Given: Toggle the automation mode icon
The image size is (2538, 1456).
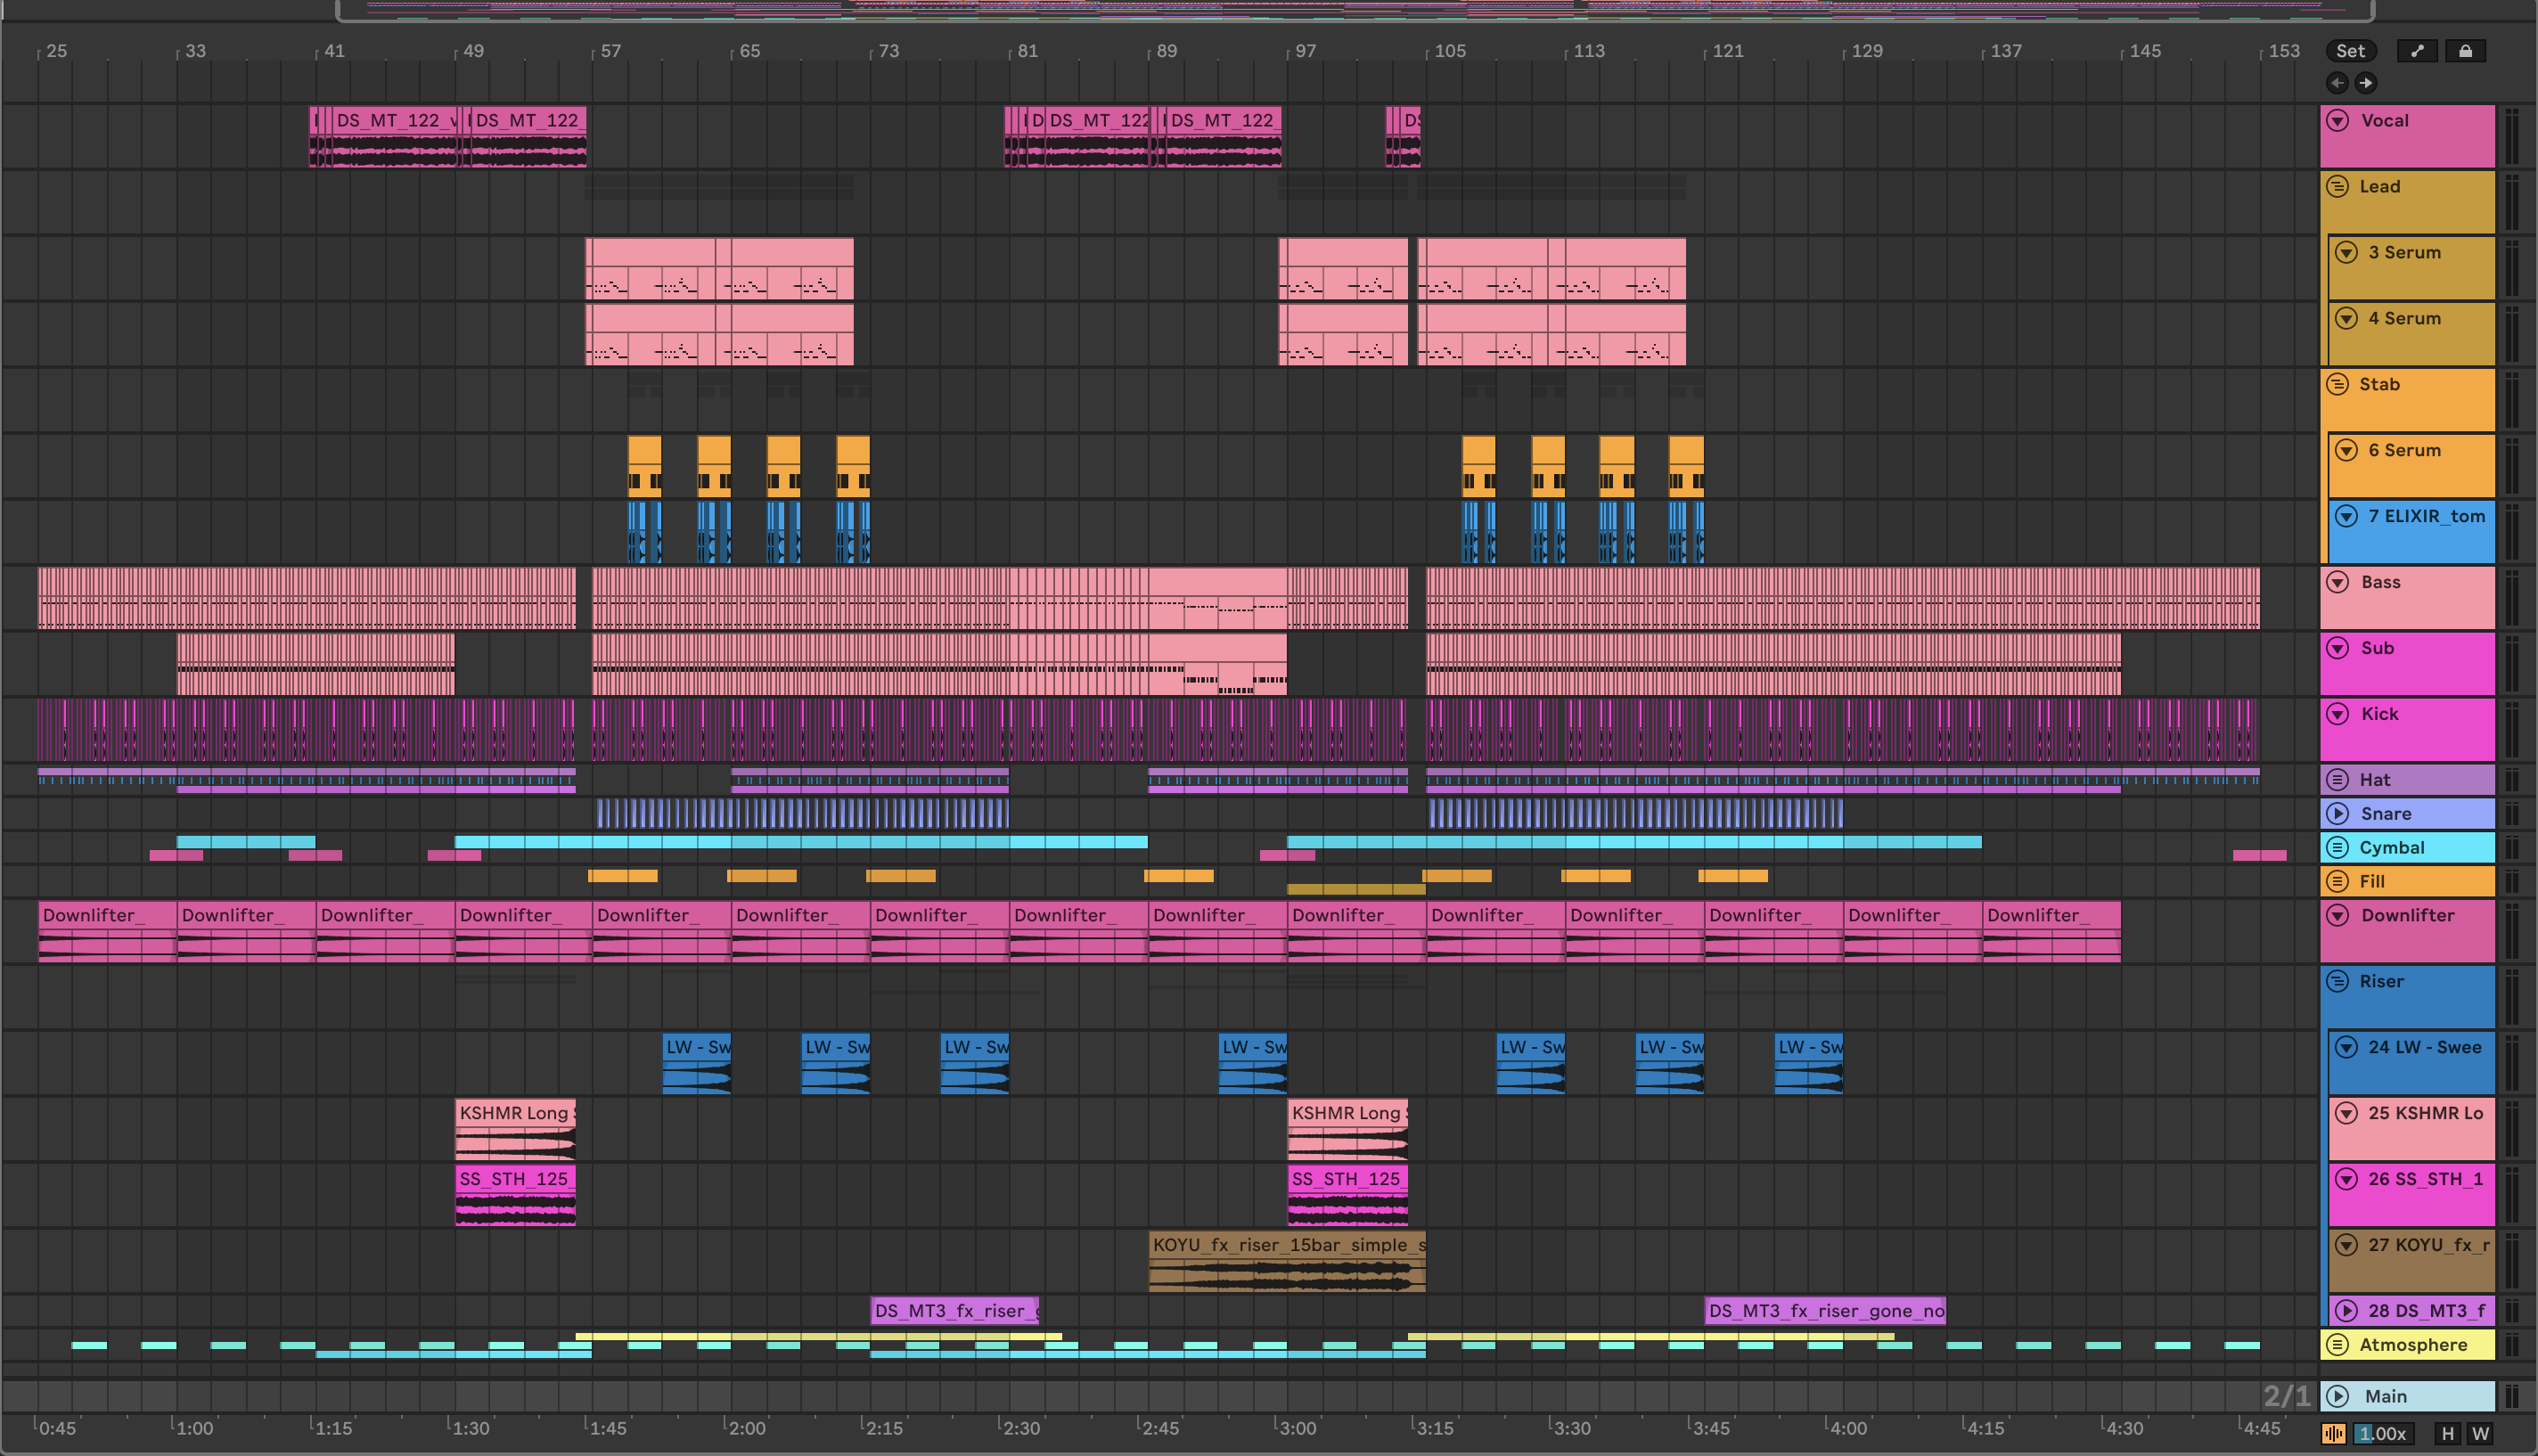Looking at the screenshot, I should (x=2417, y=51).
